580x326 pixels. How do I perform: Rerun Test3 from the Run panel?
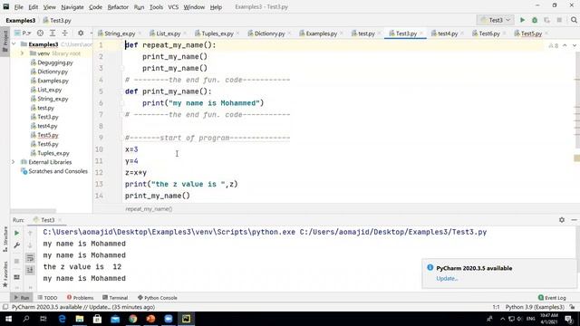[x=16, y=233]
